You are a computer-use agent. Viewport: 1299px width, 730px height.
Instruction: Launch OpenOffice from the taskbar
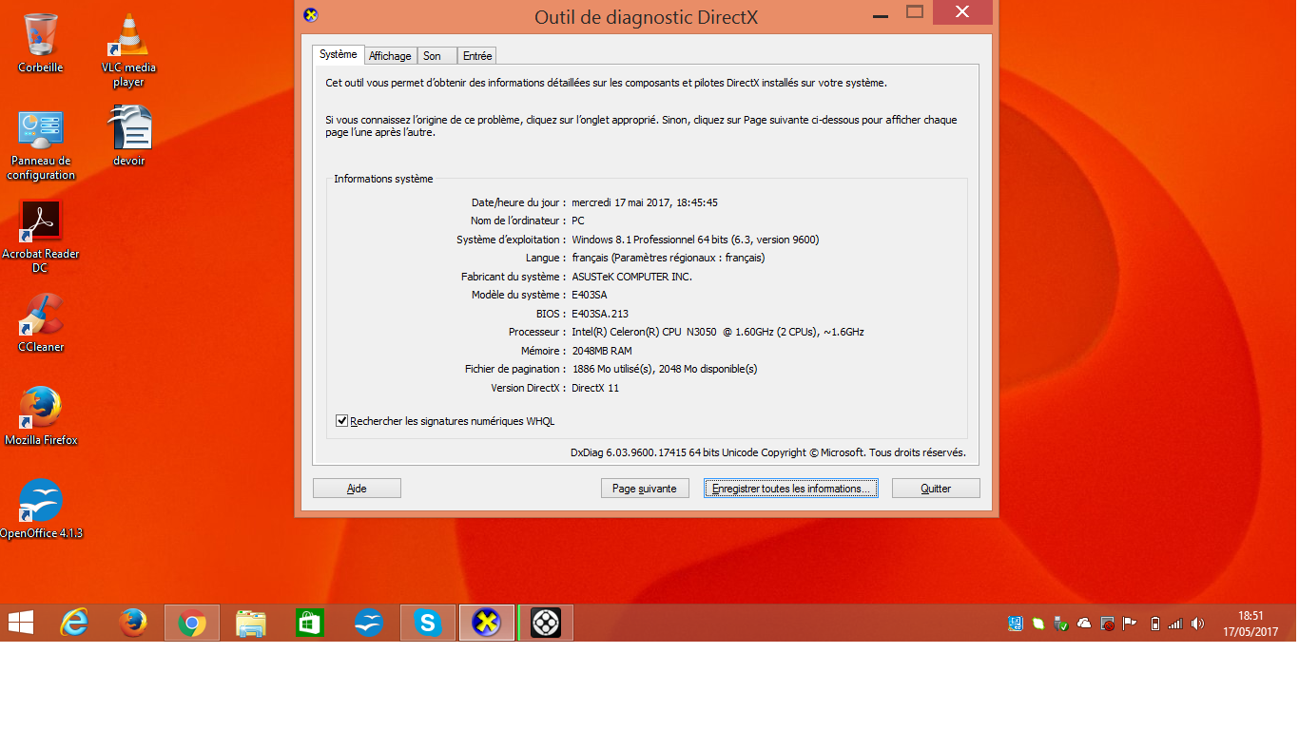click(x=369, y=623)
